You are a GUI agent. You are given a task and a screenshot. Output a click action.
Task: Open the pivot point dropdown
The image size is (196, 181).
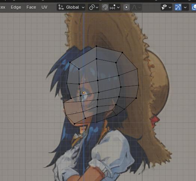[94, 7]
